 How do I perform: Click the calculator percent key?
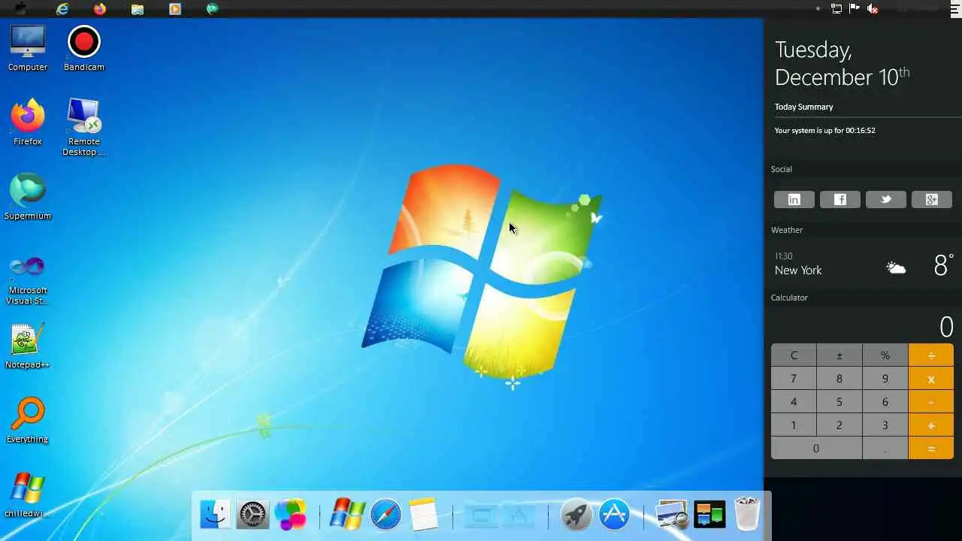coord(885,355)
